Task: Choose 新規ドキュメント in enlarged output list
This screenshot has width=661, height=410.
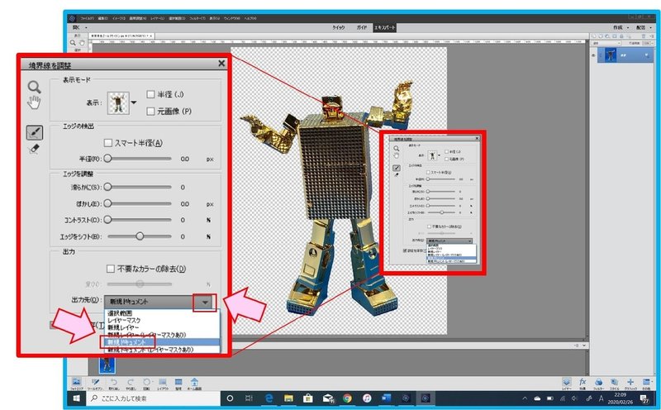Action: coord(162,342)
